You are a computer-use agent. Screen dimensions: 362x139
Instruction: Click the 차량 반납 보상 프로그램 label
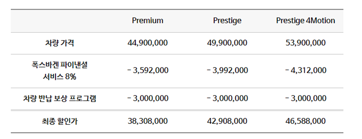59,99
